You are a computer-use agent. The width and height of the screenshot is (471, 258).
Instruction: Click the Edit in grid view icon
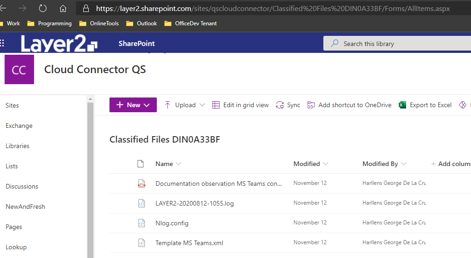(216, 105)
